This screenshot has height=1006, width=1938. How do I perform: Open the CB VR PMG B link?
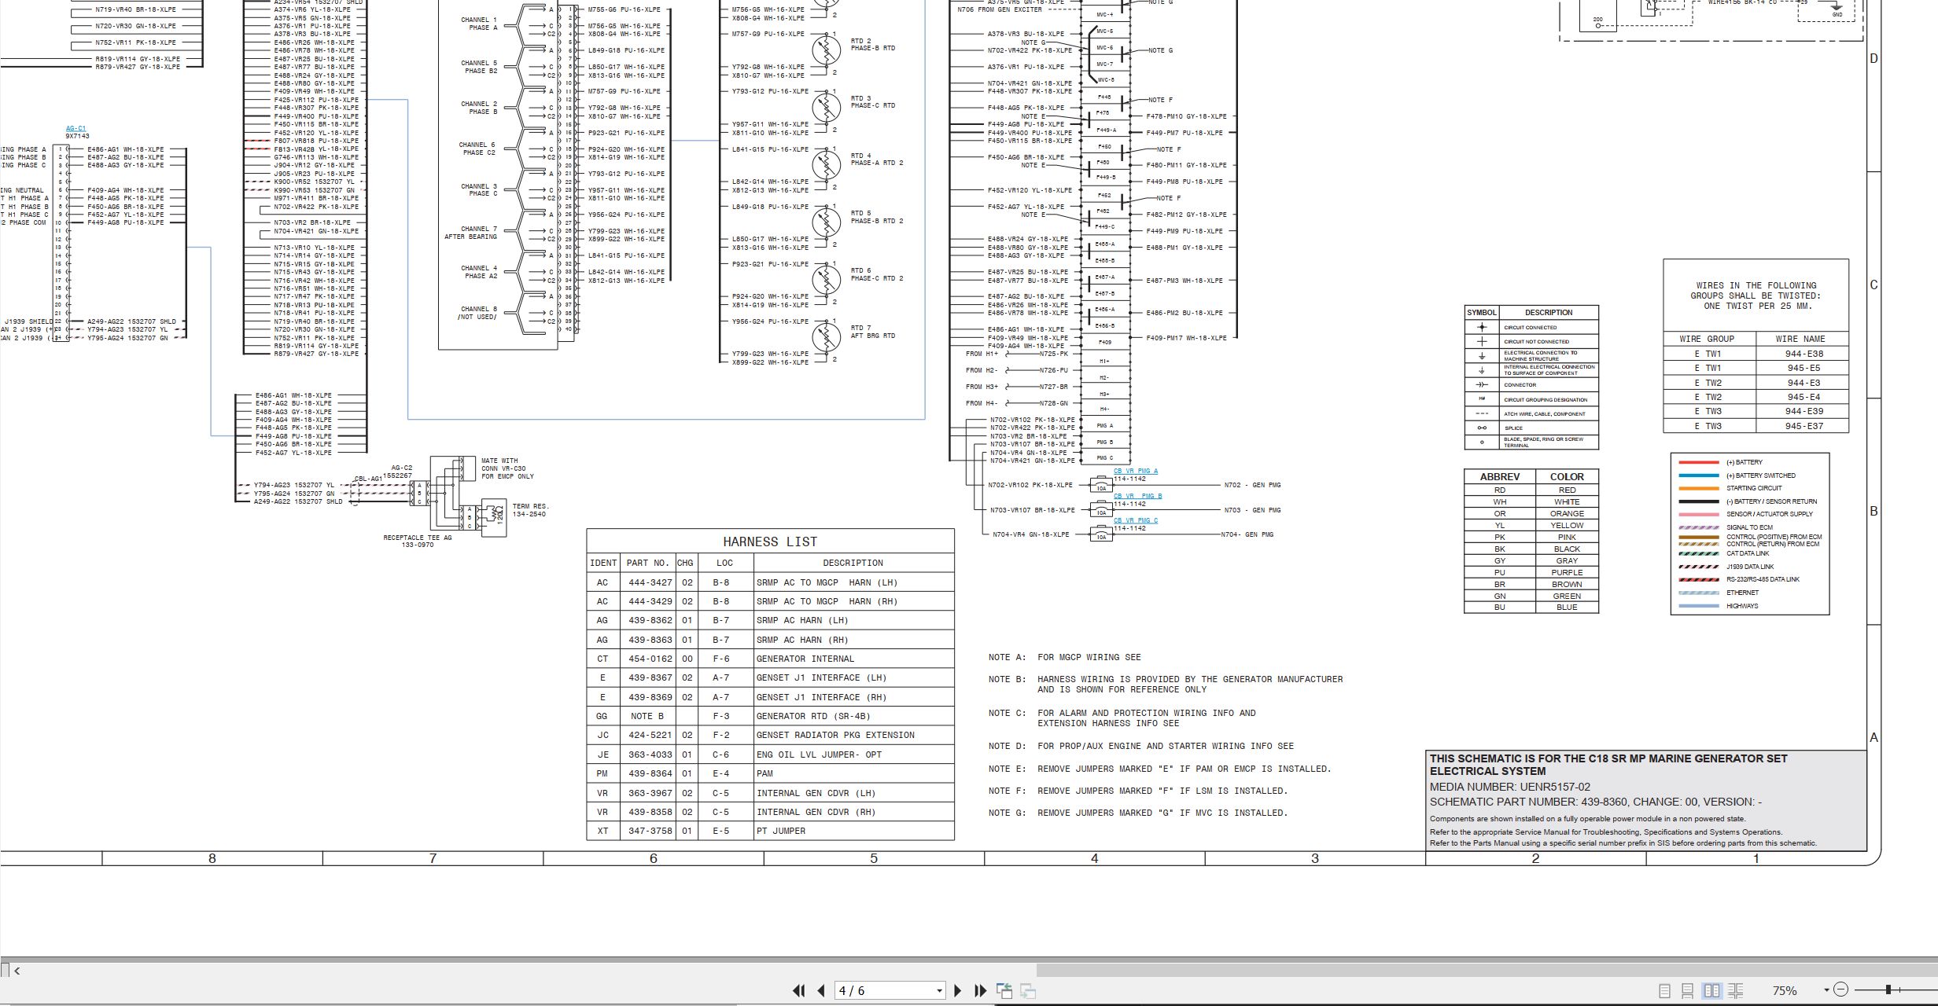click(1137, 496)
